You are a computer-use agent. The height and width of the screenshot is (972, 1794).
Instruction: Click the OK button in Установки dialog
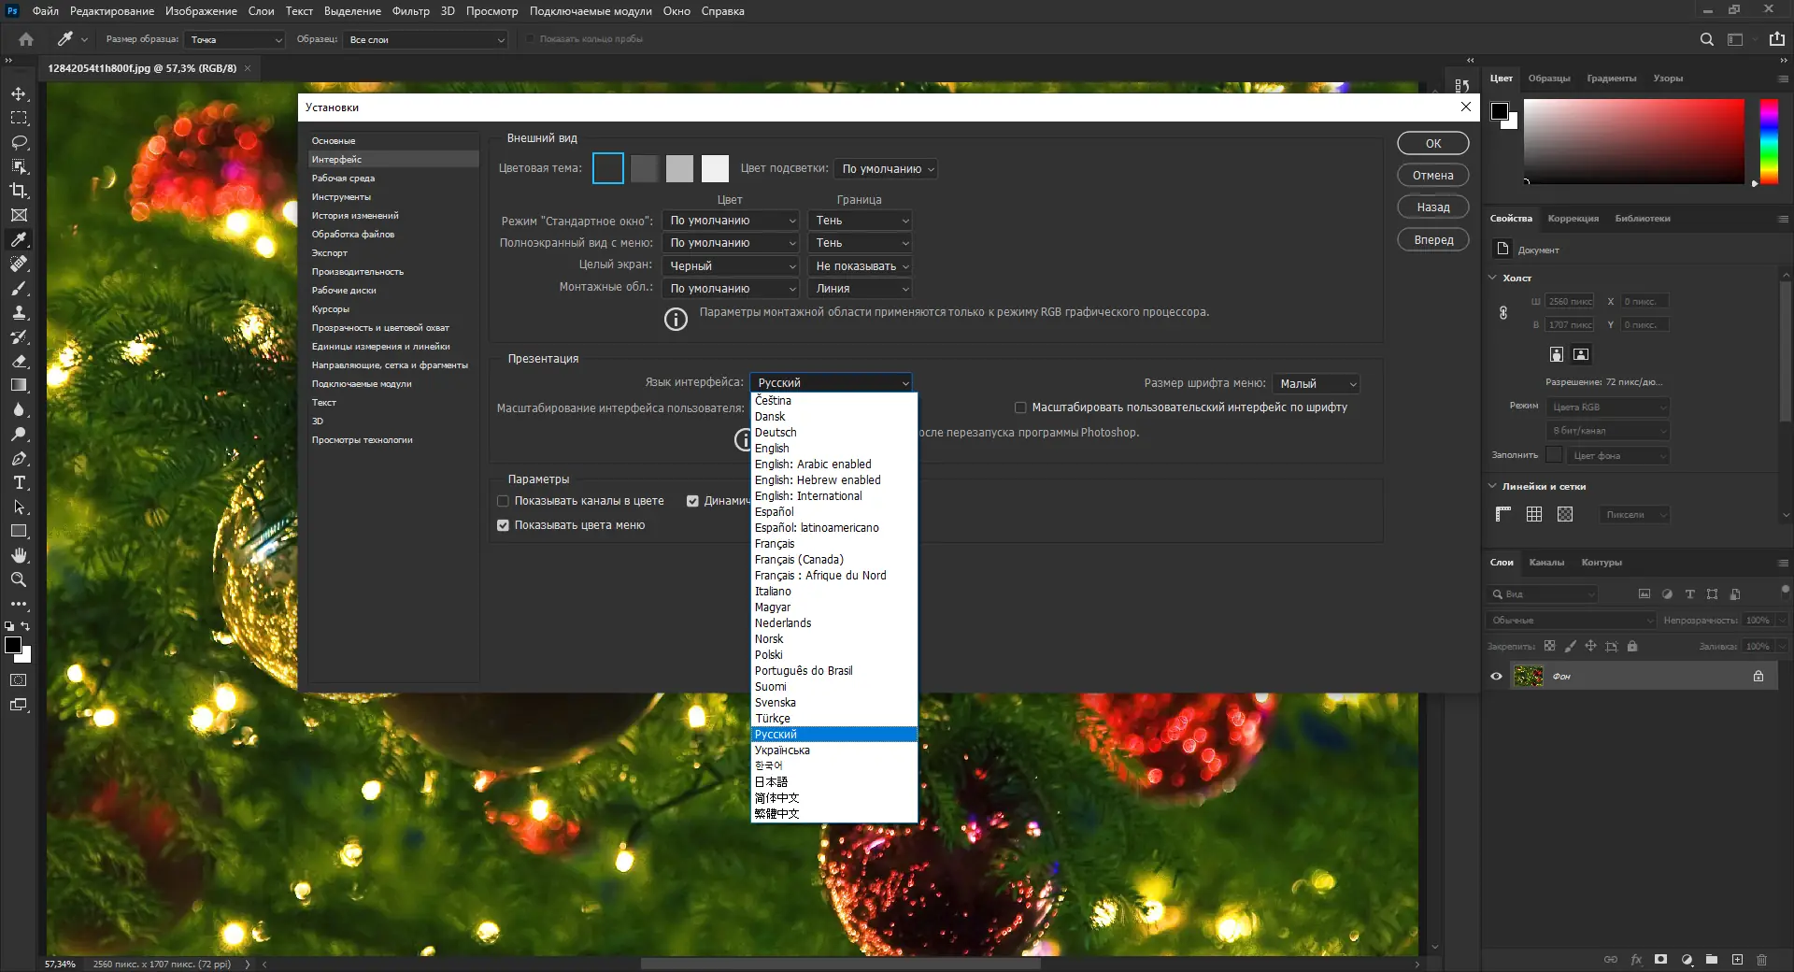1433,144
